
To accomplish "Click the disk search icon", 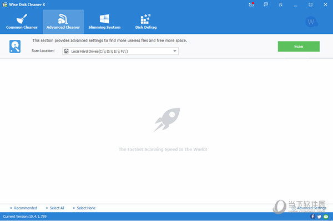I will [15, 47].
